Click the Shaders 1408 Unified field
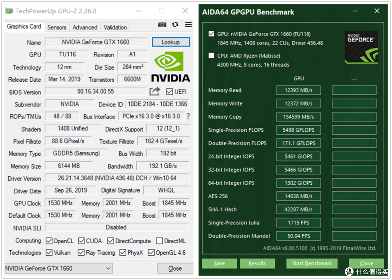Viewport: 392px width, 280px height. (73, 128)
